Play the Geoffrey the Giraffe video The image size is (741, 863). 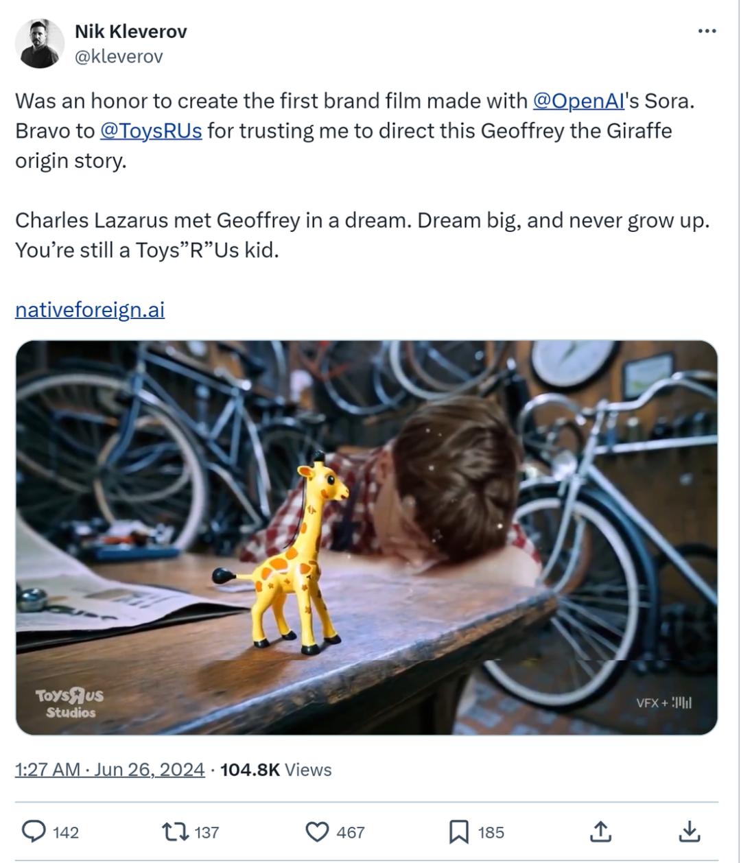coord(366,537)
